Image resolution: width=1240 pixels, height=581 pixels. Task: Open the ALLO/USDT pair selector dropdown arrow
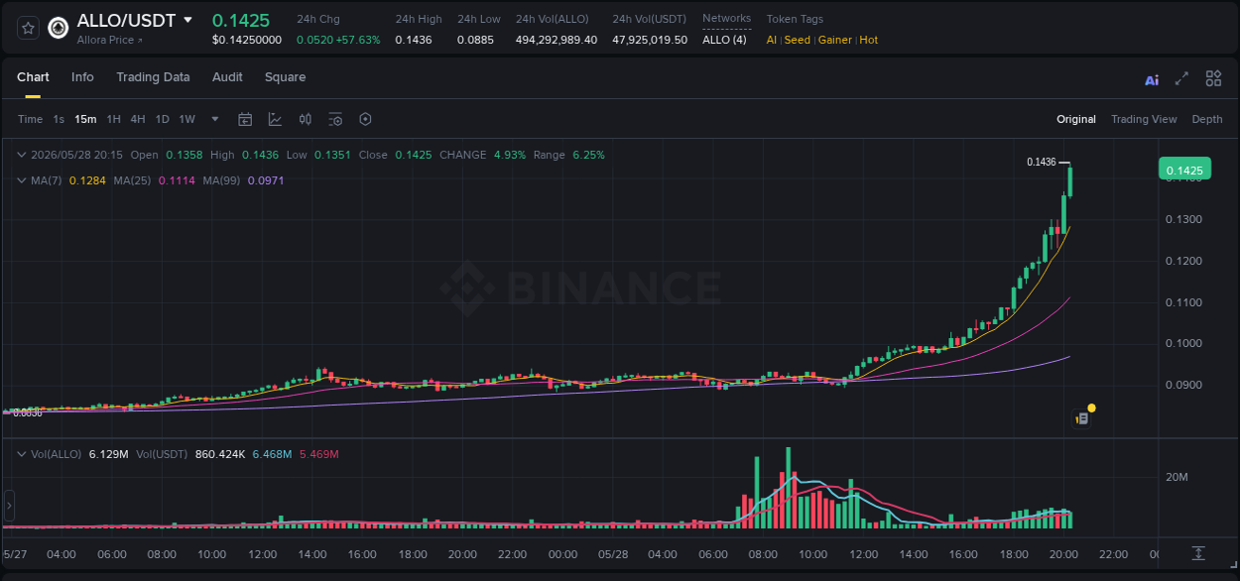[x=188, y=20]
